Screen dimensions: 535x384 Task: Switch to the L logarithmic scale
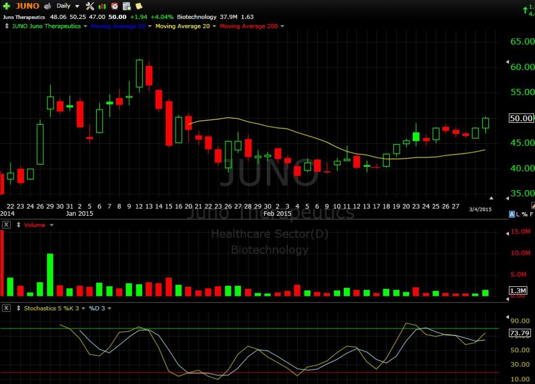[518, 214]
